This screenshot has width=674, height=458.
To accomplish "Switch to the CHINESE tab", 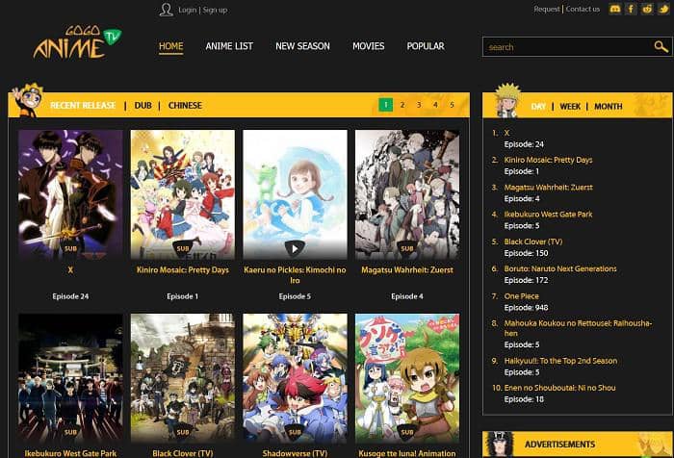I will (185, 105).
